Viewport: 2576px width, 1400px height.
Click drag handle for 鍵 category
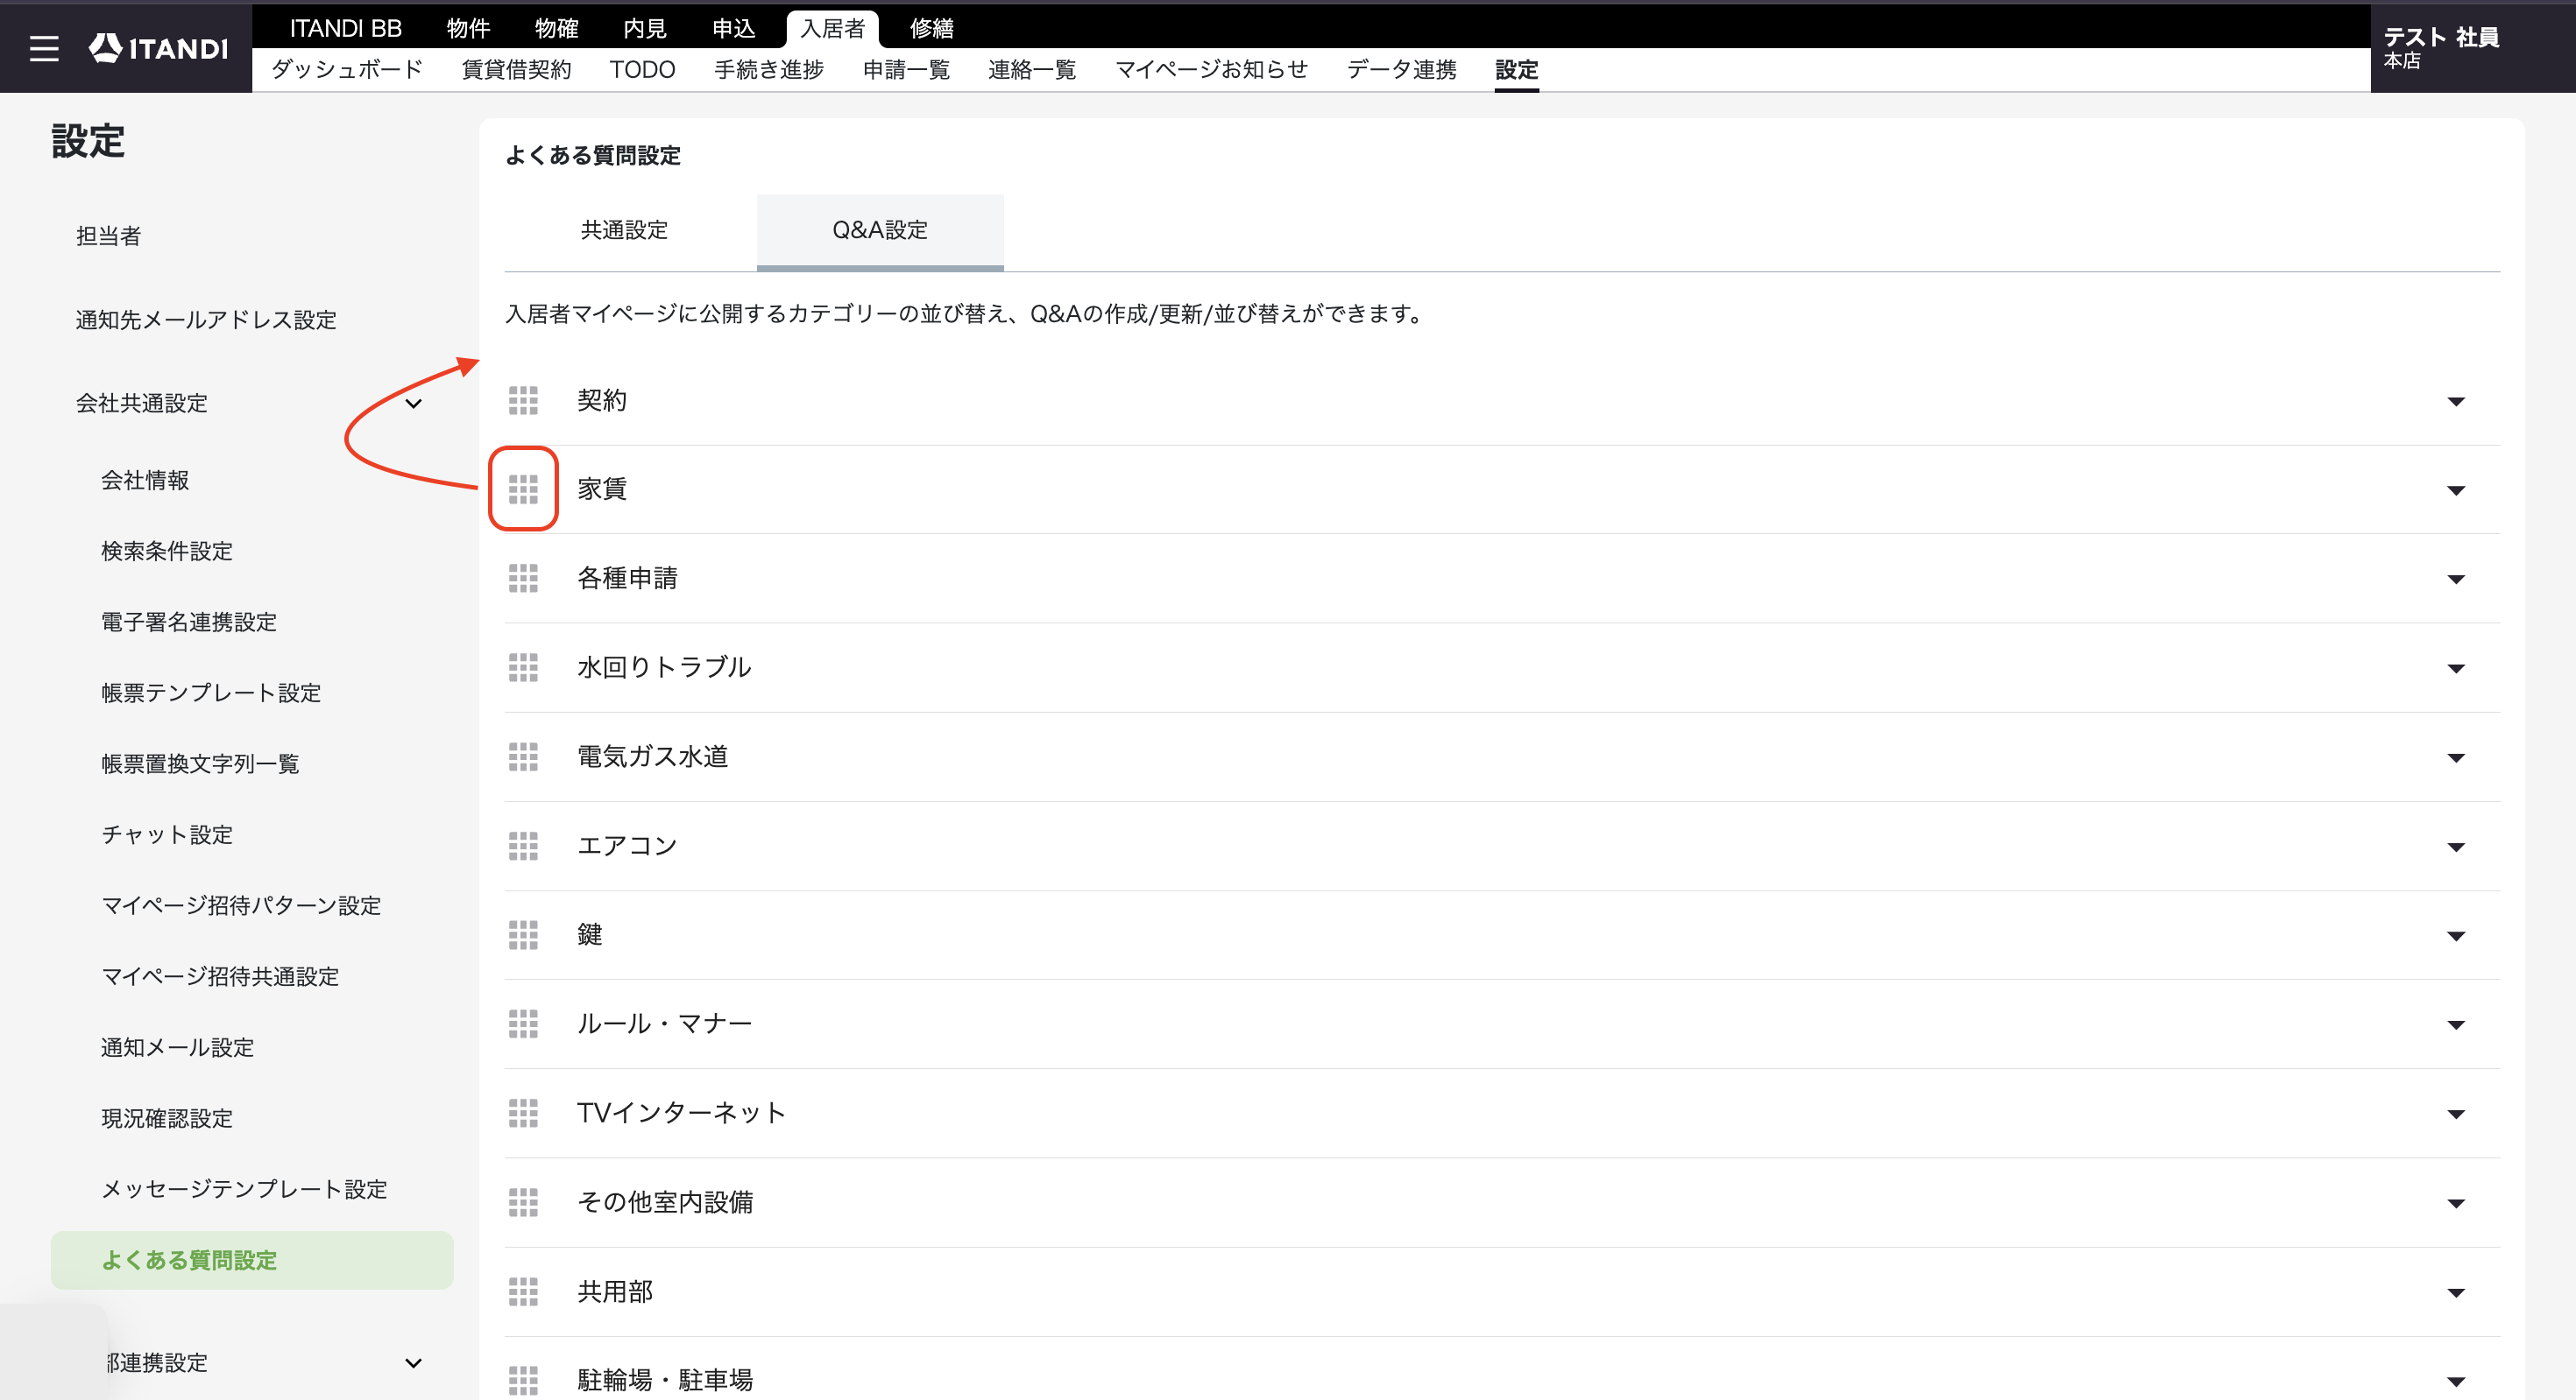[x=523, y=935]
